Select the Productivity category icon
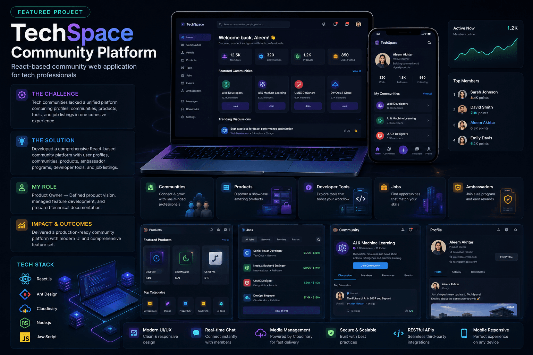Viewport: 533px width, 355px height. (185, 304)
